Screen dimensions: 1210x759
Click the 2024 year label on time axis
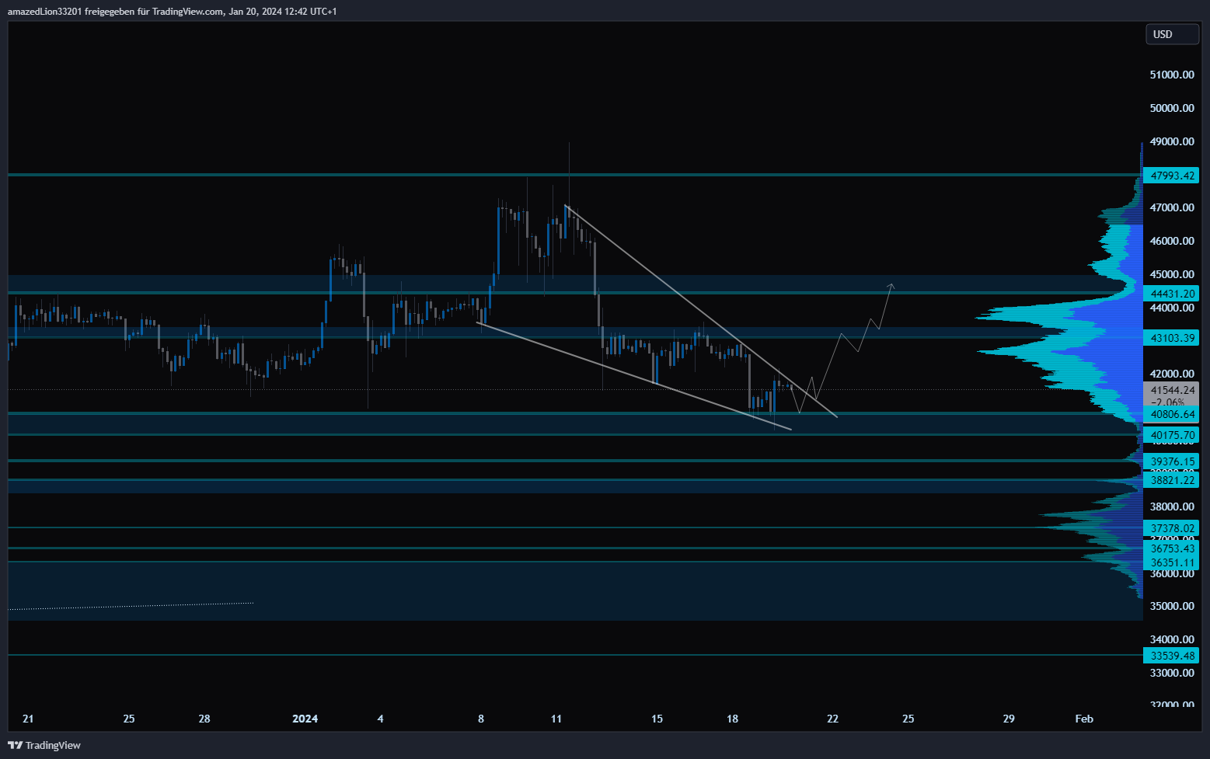point(305,719)
